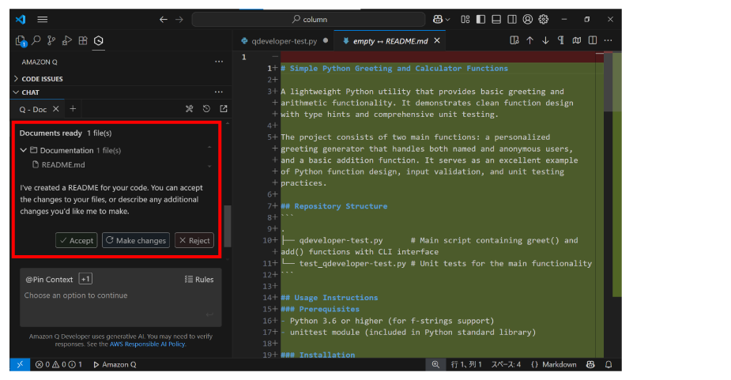731x380 pixels.
Task: Select the empty ↔ README.md diff tab
Action: pyautogui.click(x=390, y=41)
